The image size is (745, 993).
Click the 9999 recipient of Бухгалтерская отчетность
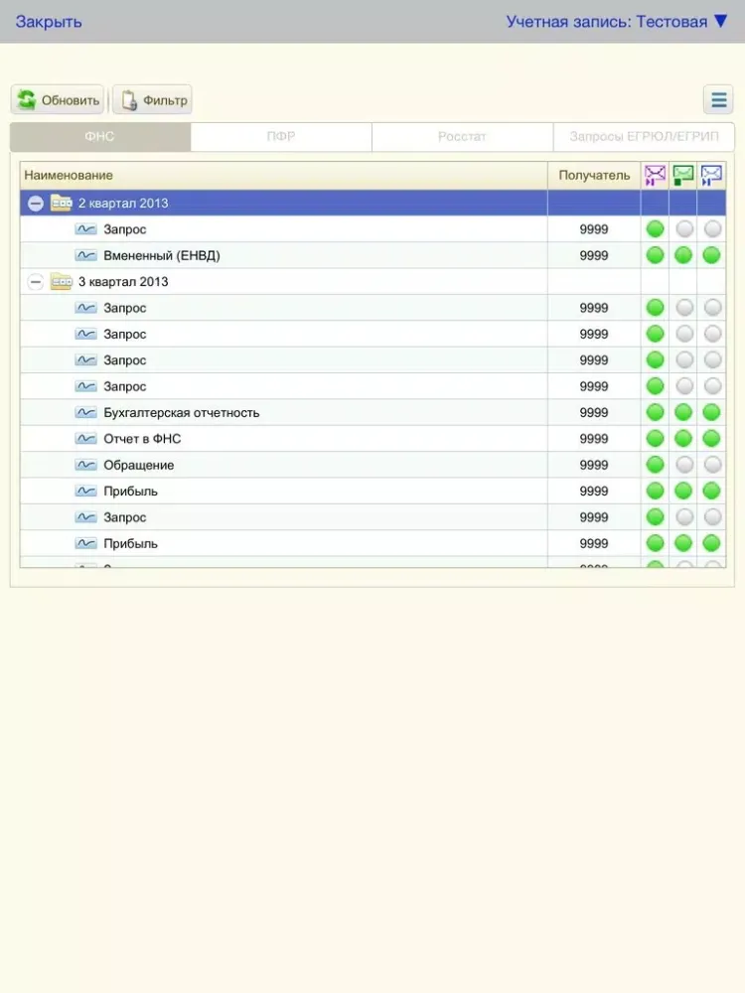coord(594,412)
